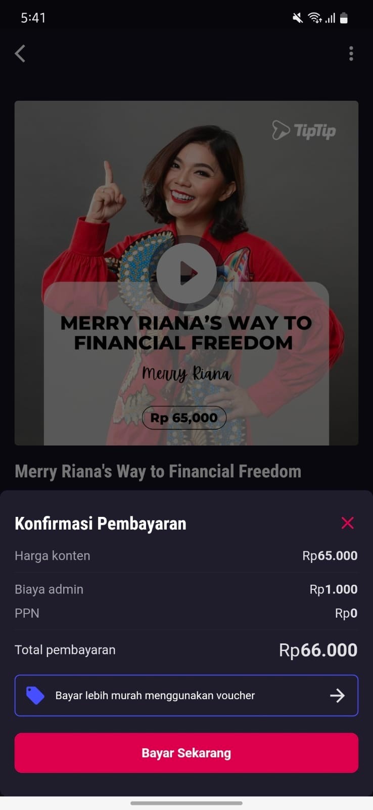Tap the Harga konten row

pyautogui.click(x=186, y=556)
